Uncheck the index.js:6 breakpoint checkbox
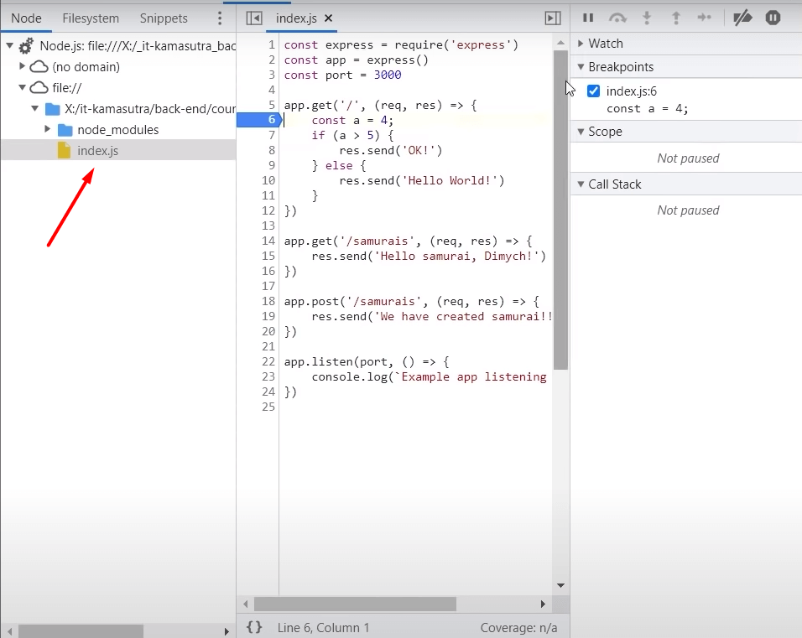Image resolution: width=802 pixels, height=638 pixels. pyautogui.click(x=594, y=91)
